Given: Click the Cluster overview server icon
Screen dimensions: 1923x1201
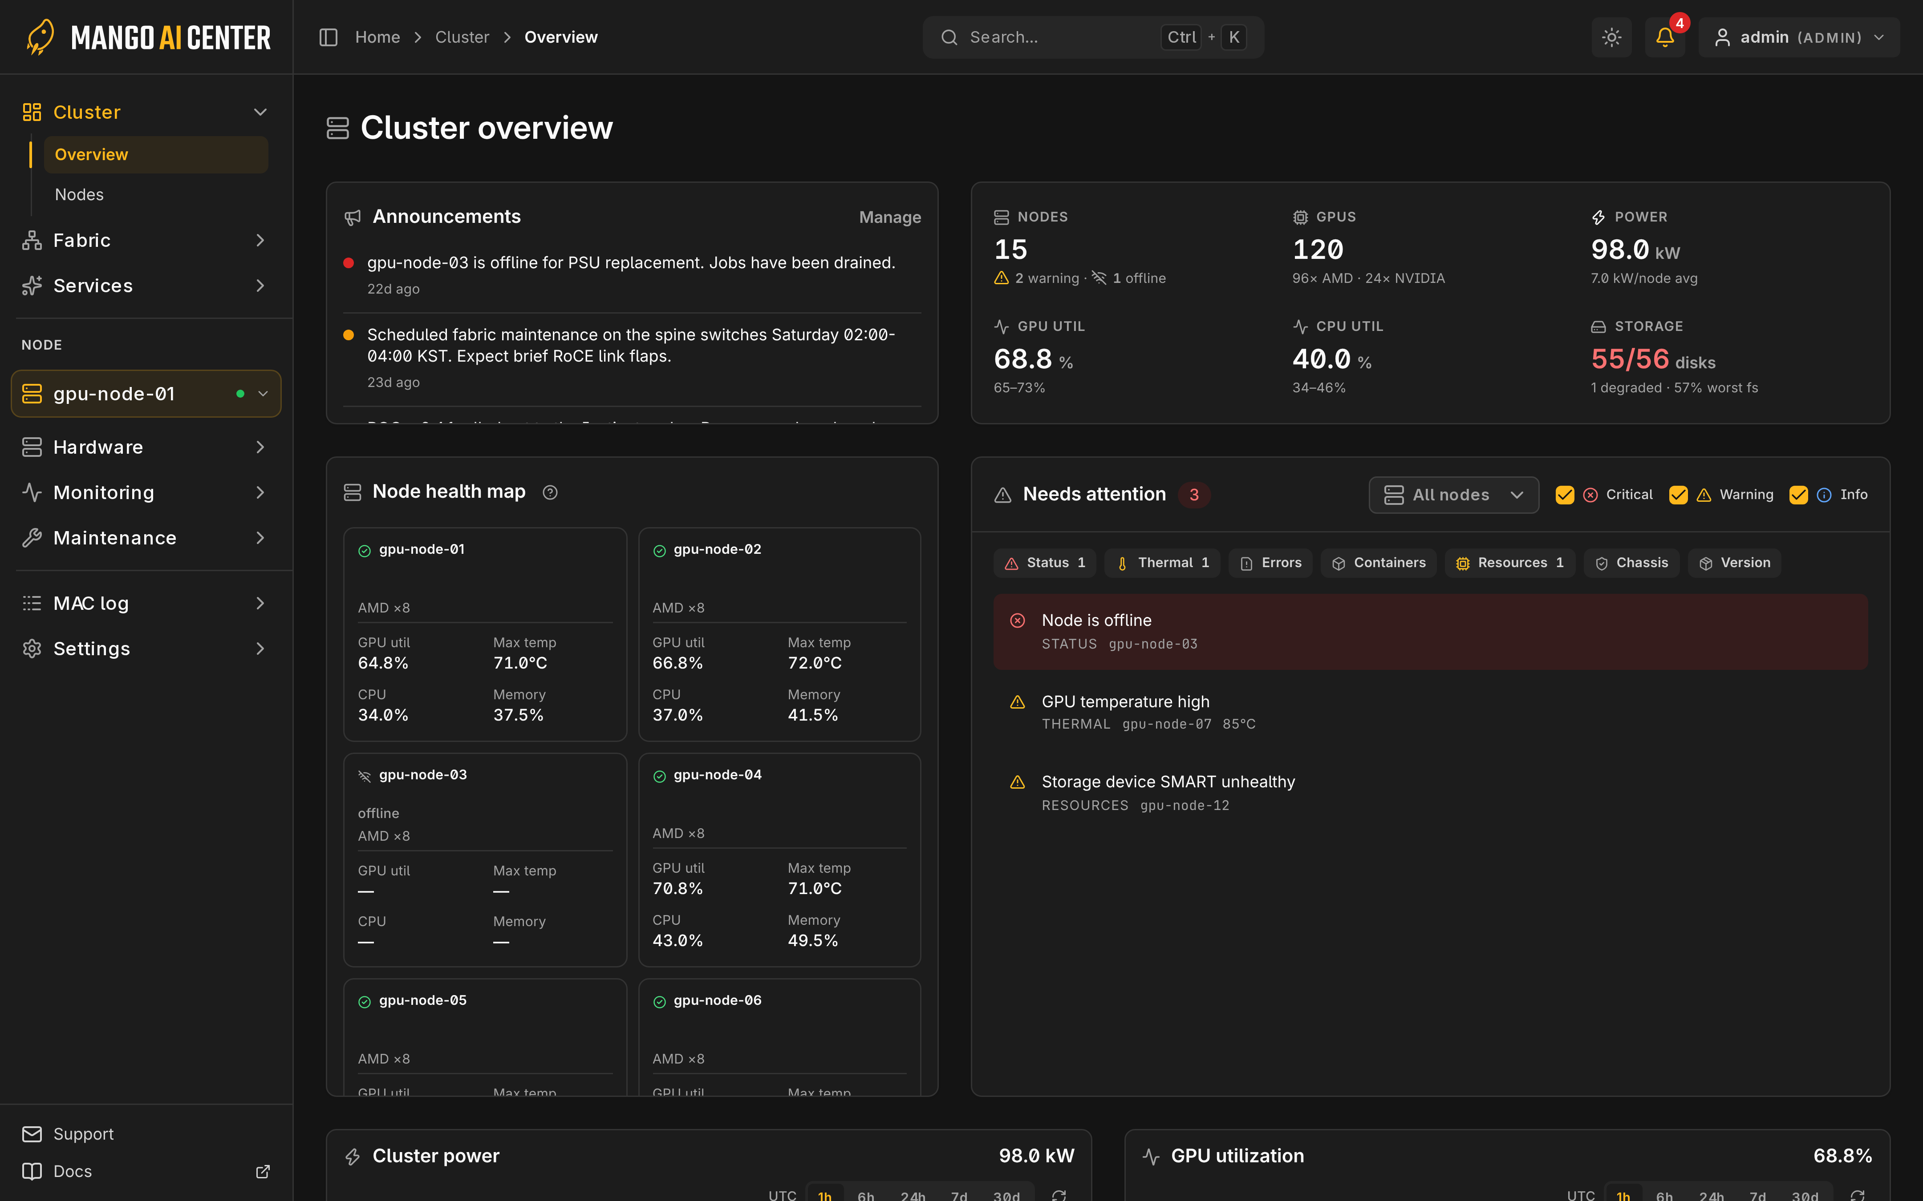Looking at the screenshot, I should [338, 128].
